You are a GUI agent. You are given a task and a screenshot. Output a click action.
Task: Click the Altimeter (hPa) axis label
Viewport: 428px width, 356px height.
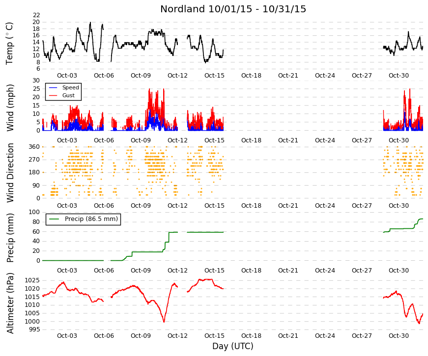pyautogui.click(x=10, y=303)
